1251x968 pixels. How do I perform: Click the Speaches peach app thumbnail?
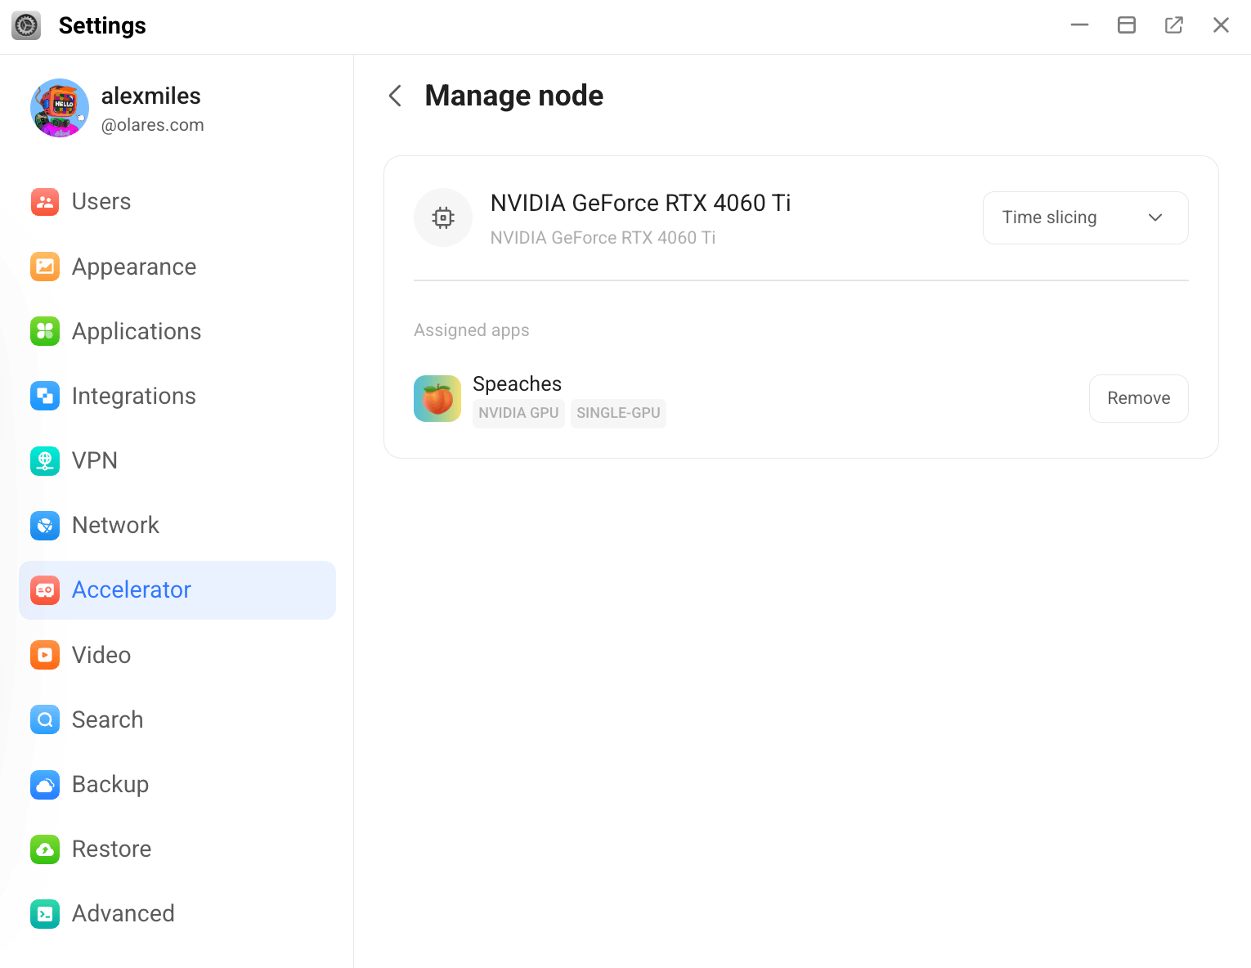[437, 398]
